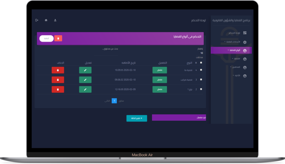Open 'لوحة التحكم' in the sidebar

[x=235, y=33]
